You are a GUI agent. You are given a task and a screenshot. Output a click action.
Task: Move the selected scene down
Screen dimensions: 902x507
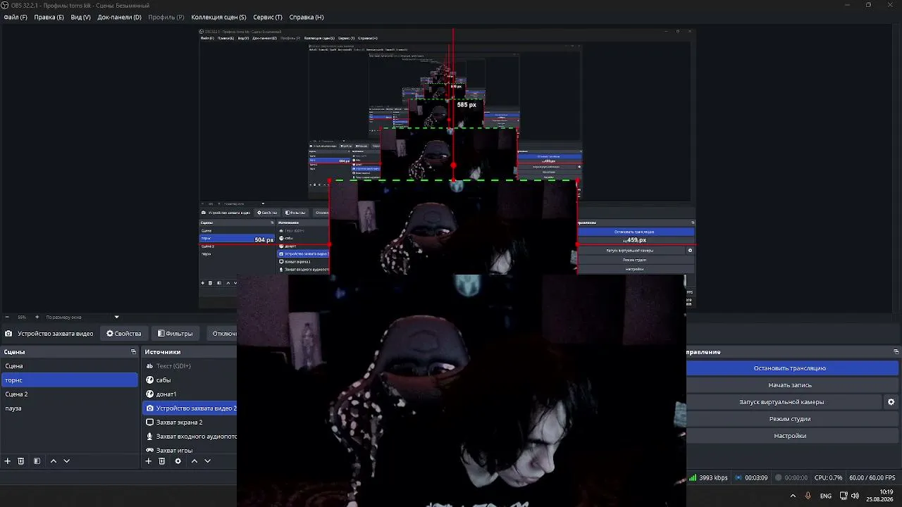pos(66,461)
